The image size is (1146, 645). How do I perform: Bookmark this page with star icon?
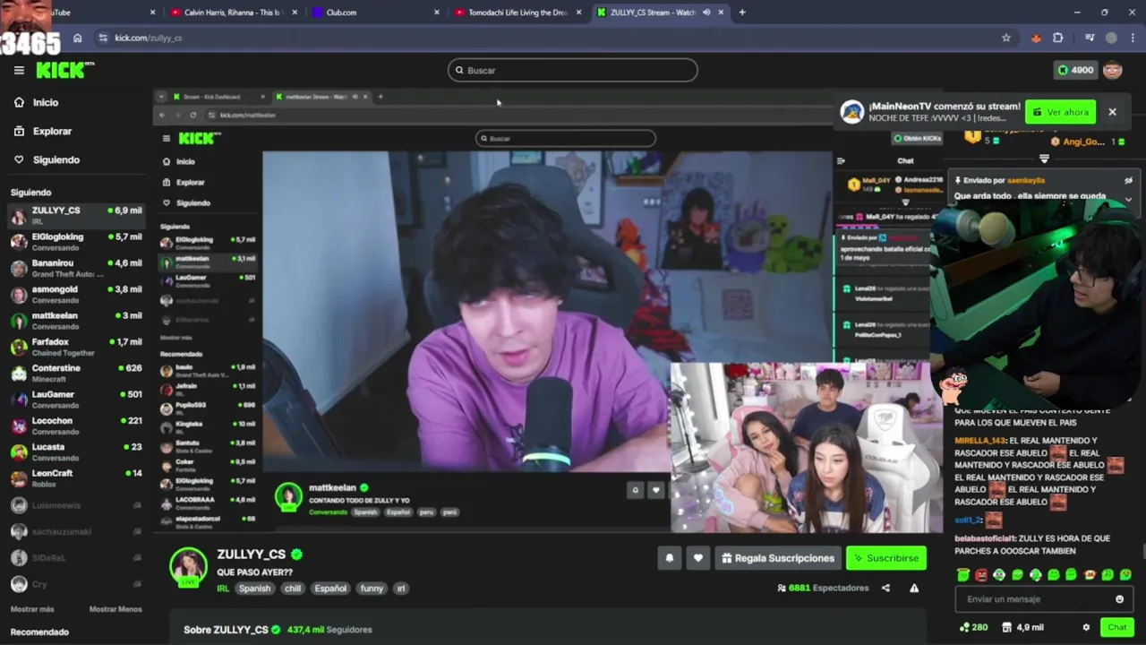pyautogui.click(x=1006, y=38)
